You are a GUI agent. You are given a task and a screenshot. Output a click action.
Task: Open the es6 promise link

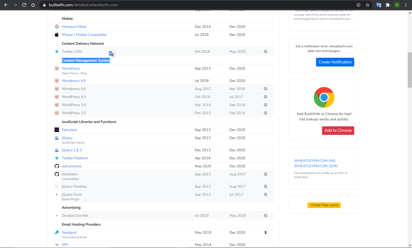(72, 166)
